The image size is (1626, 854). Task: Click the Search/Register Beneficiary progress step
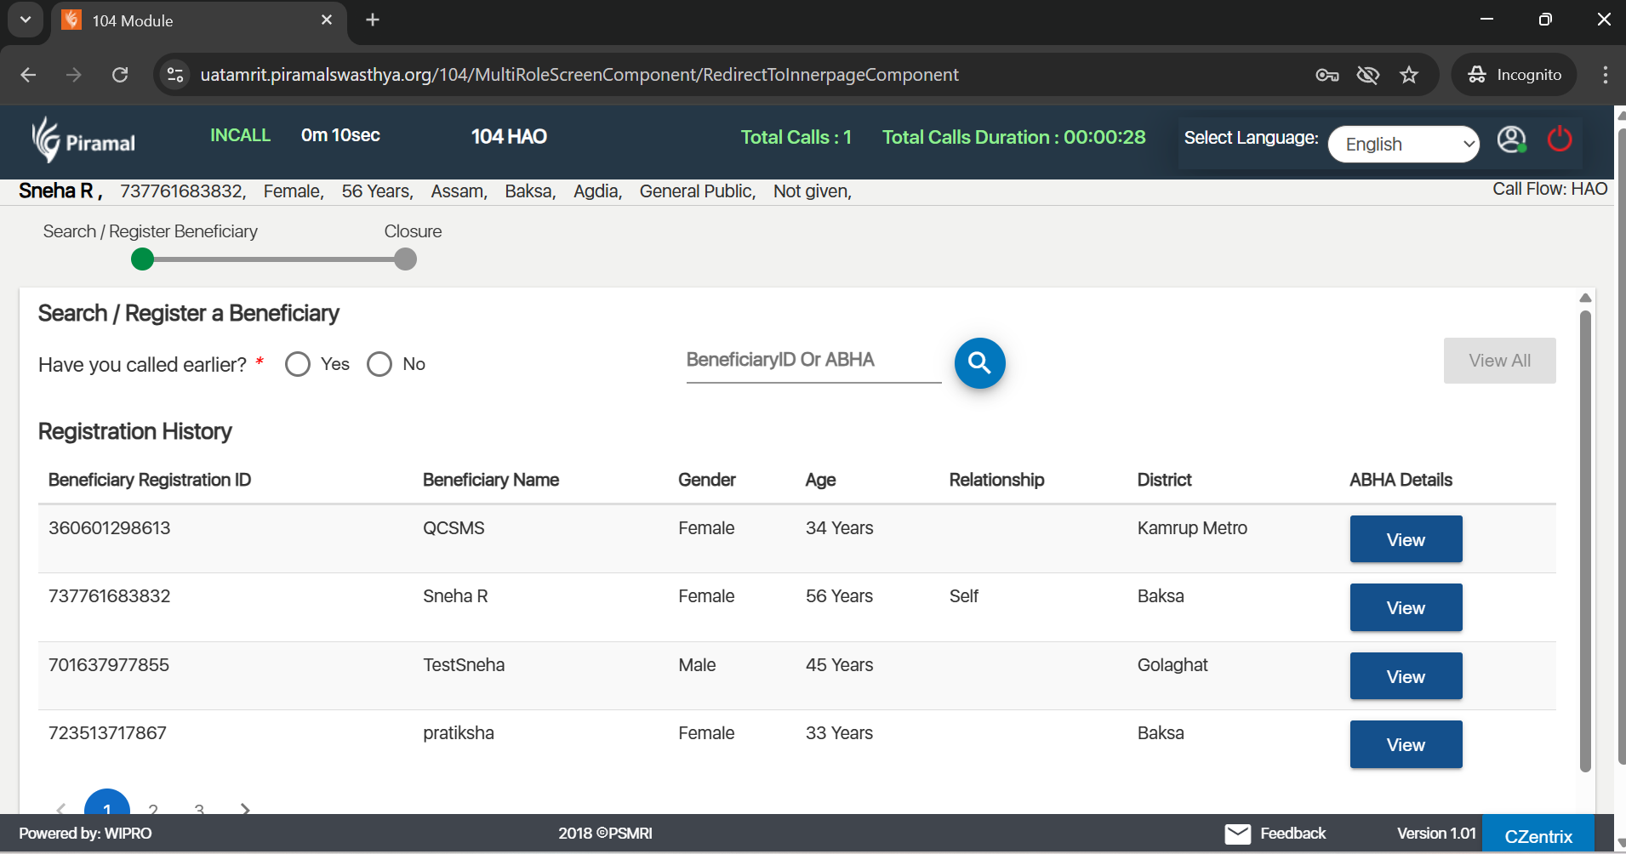click(x=143, y=259)
